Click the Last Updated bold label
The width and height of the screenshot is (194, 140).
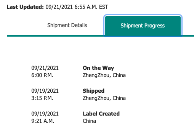coord(25,7)
